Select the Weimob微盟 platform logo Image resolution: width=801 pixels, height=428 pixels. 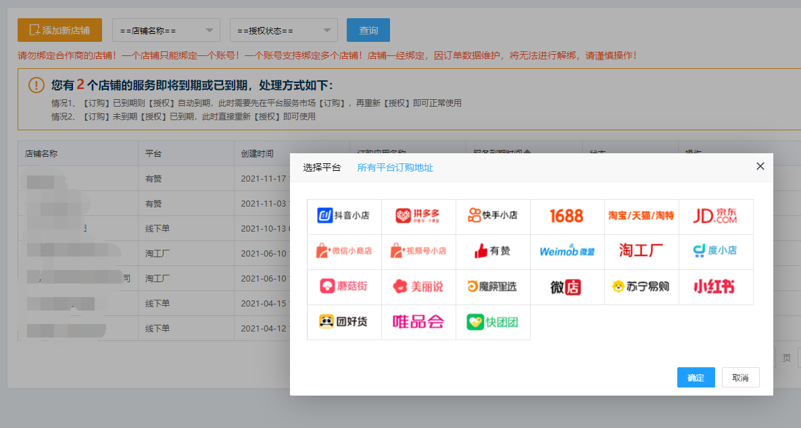point(566,251)
